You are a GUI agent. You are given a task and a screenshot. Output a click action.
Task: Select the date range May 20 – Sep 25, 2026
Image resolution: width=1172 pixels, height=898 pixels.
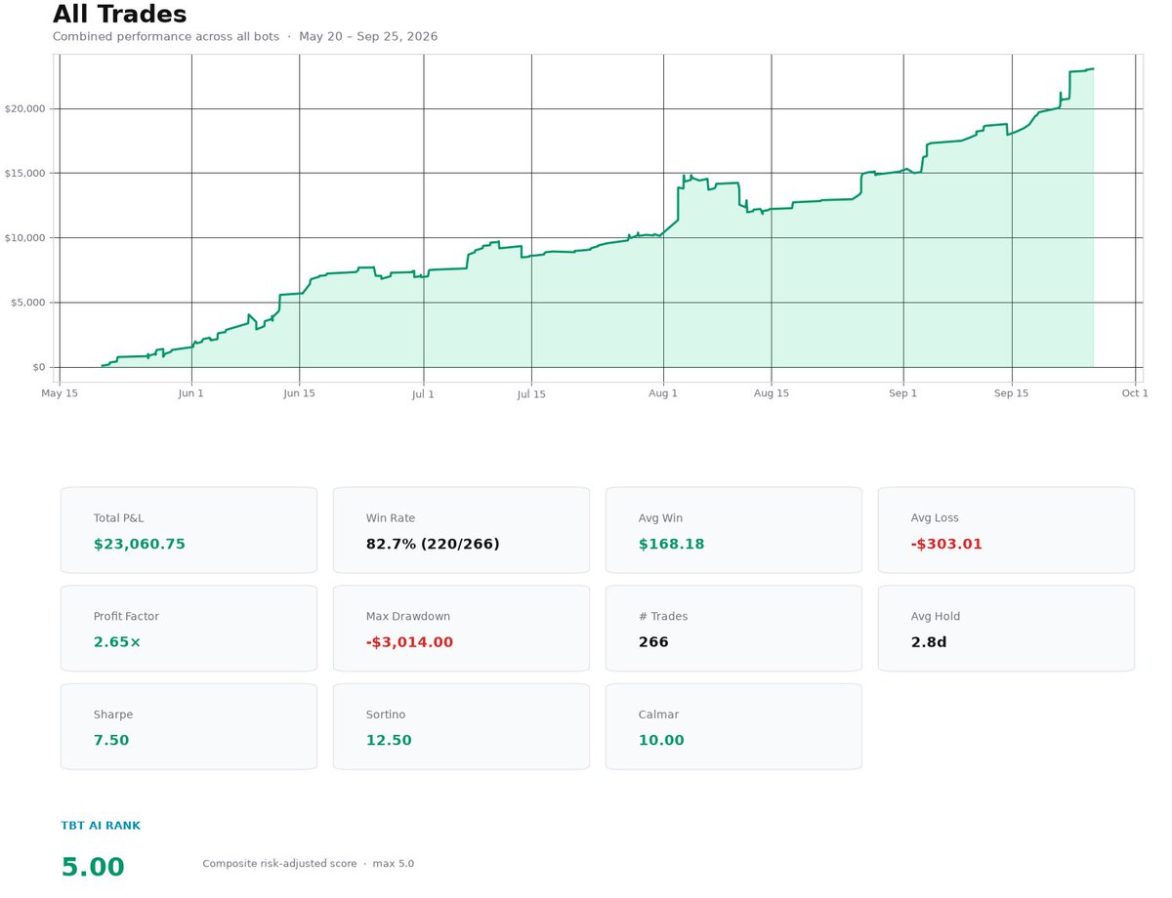click(368, 36)
